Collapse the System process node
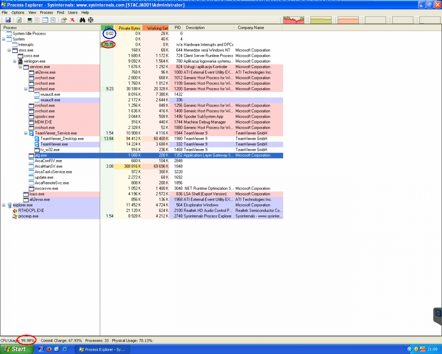Viewport: 442px width, 354px height. (4, 39)
